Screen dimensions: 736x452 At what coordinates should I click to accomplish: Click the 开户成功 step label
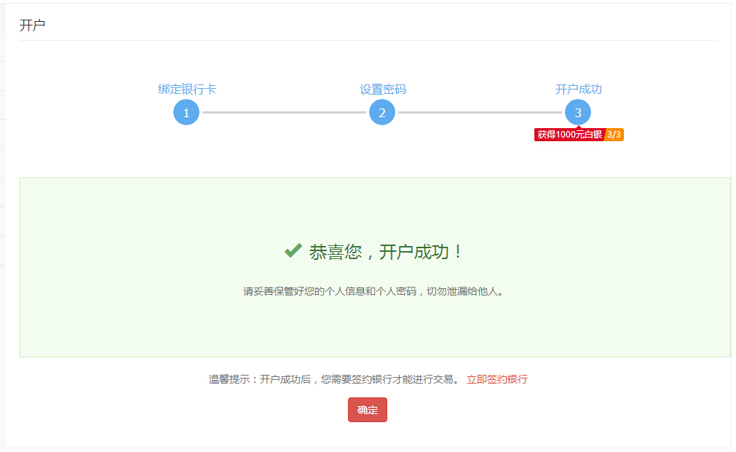click(x=578, y=88)
